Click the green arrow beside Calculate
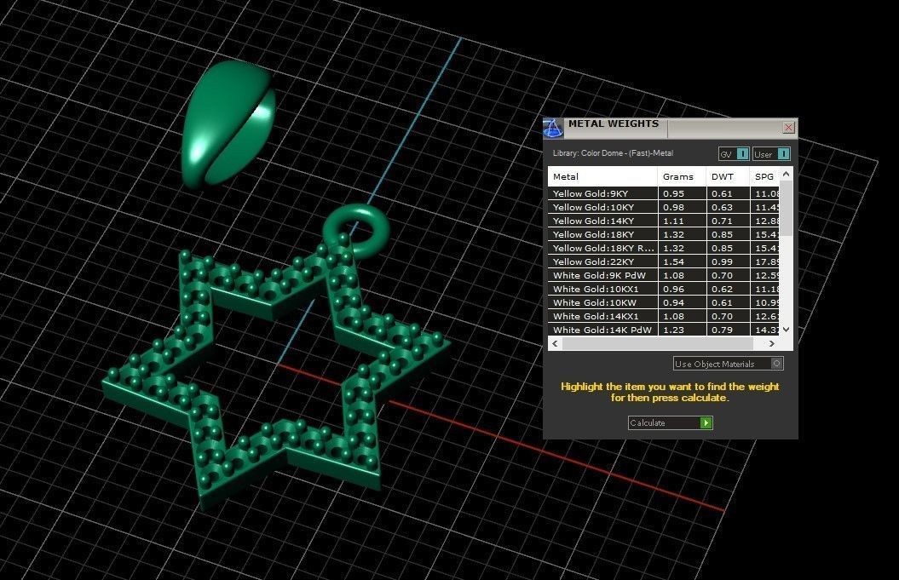This screenshot has height=580, width=899. click(706, 423)
